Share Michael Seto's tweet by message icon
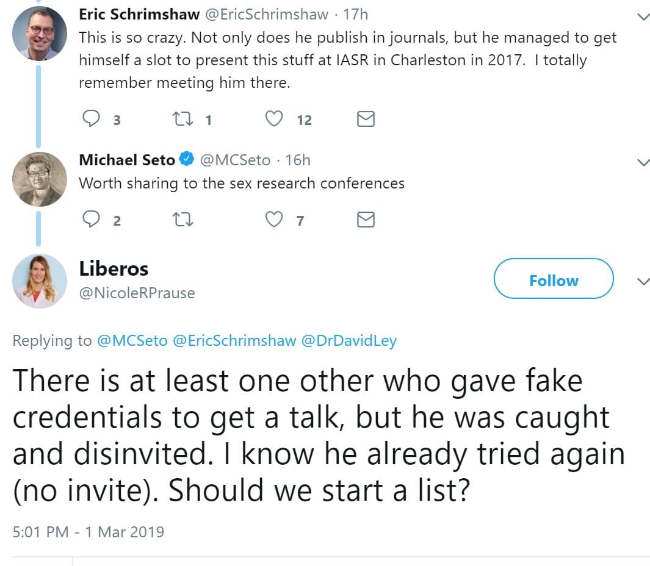 (x=365, y=220)
